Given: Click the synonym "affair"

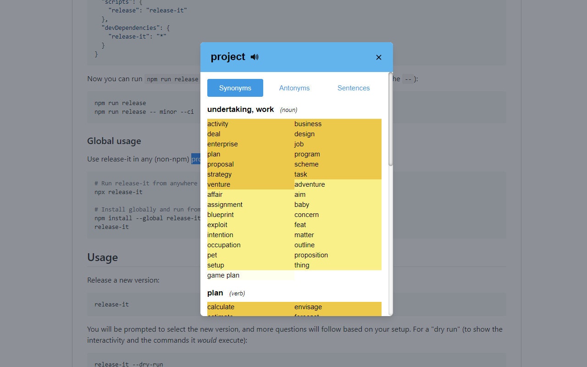Looking at the screenshot, I should 215,195.
